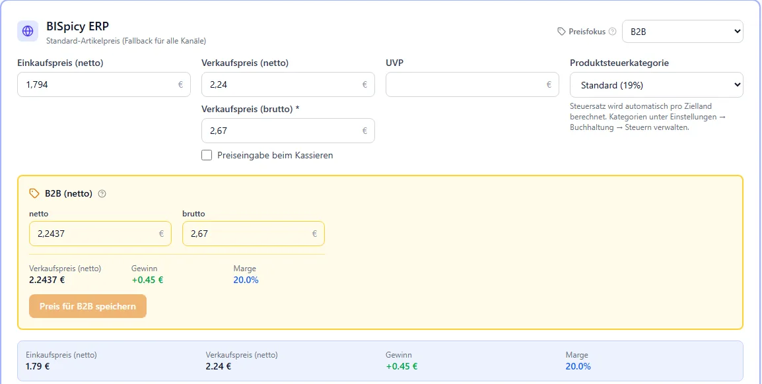The image size is (762, 384).
Task: Click the Standard-Artikelpreis fallback subtitle
Action: [126, 42]
